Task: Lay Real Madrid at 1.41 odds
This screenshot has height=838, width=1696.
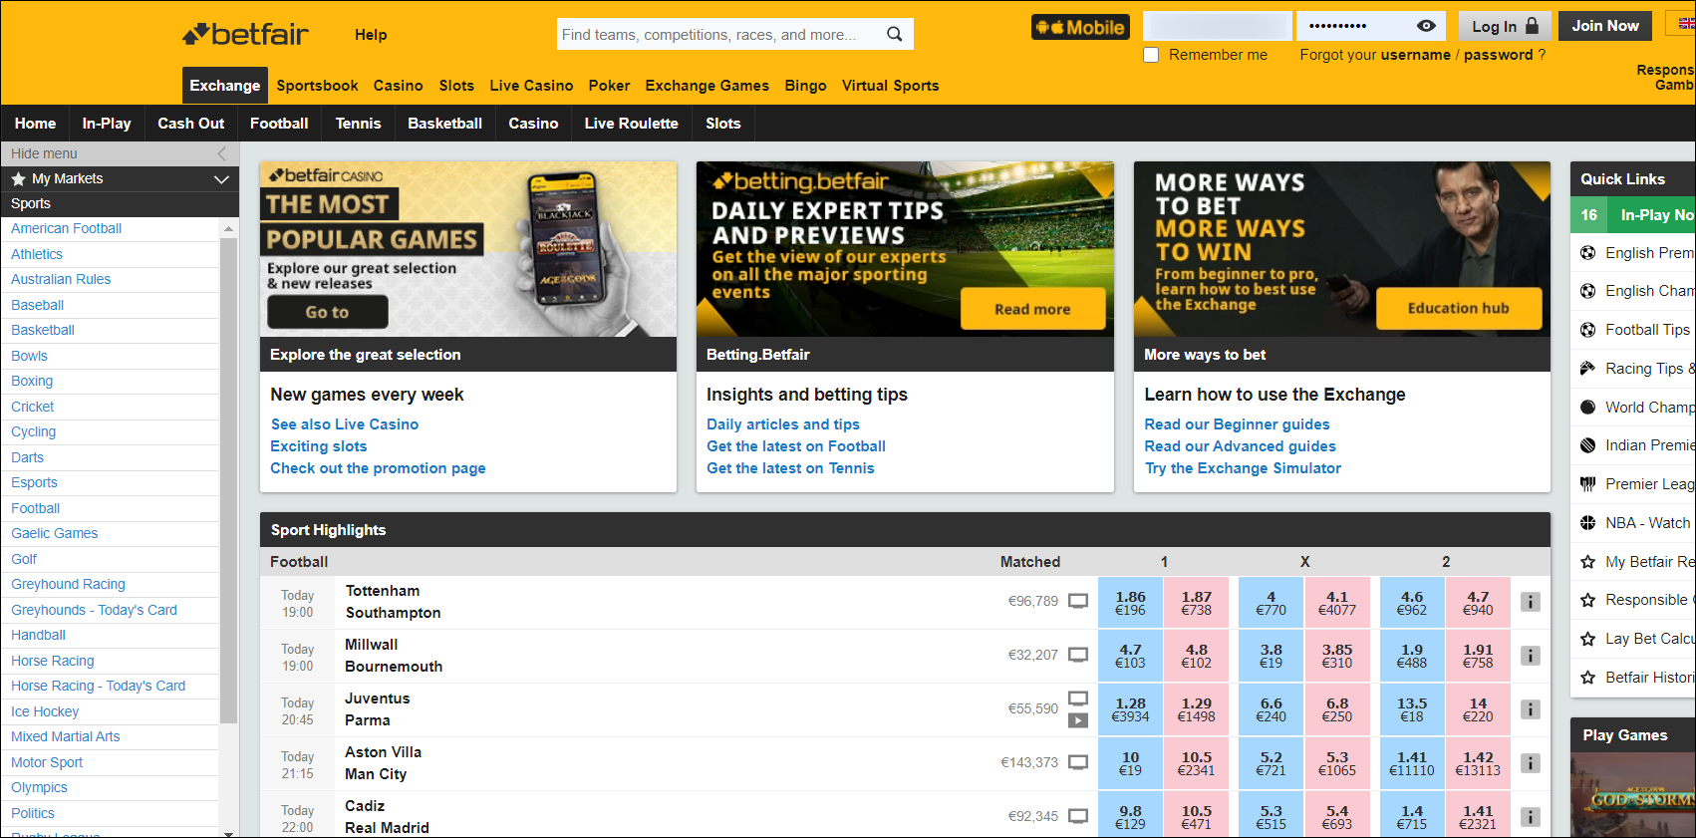Action: pyautogui.click(x=1478, y=817)
